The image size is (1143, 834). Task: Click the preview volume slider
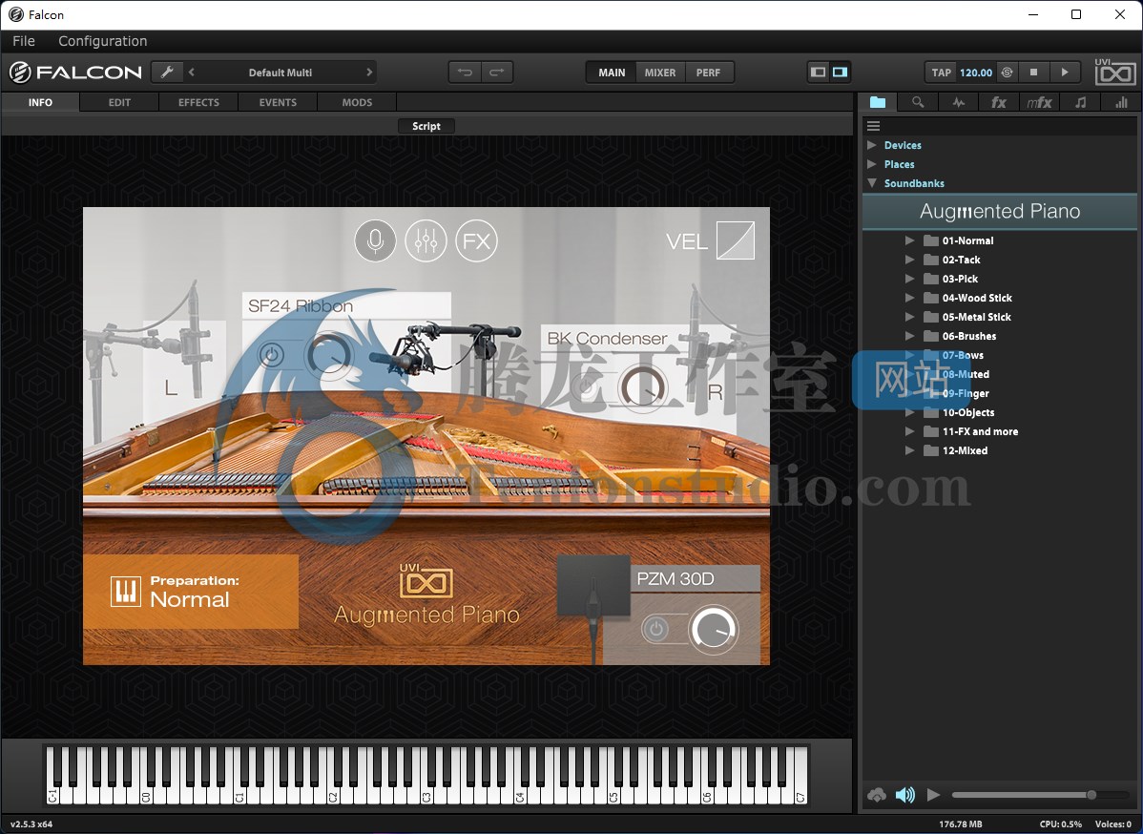1040,795
